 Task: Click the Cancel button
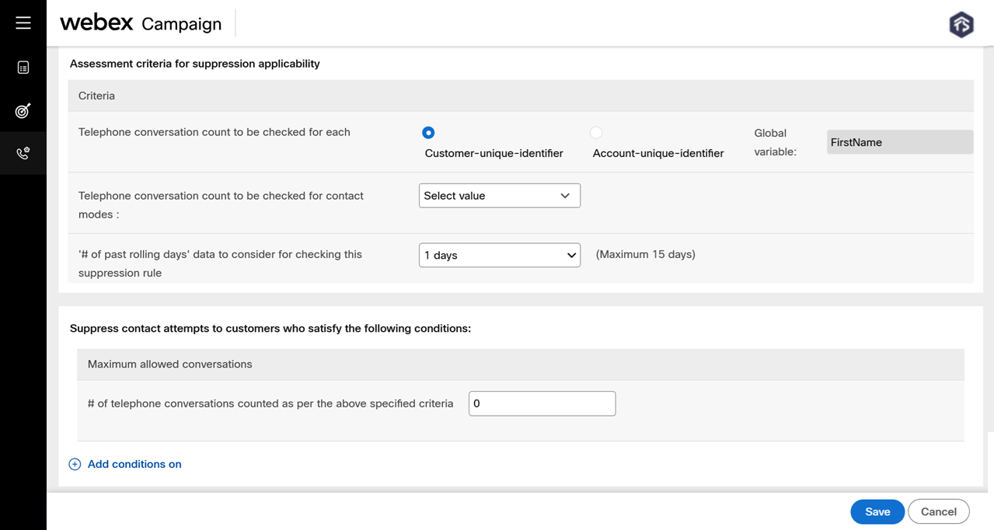tap(939, 511)
